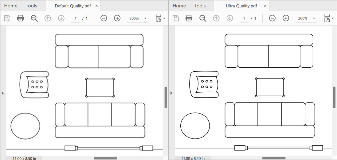
Task: Zoom out in Ultra Quality window
Action: pyautogui.click(x=272, y=18)
